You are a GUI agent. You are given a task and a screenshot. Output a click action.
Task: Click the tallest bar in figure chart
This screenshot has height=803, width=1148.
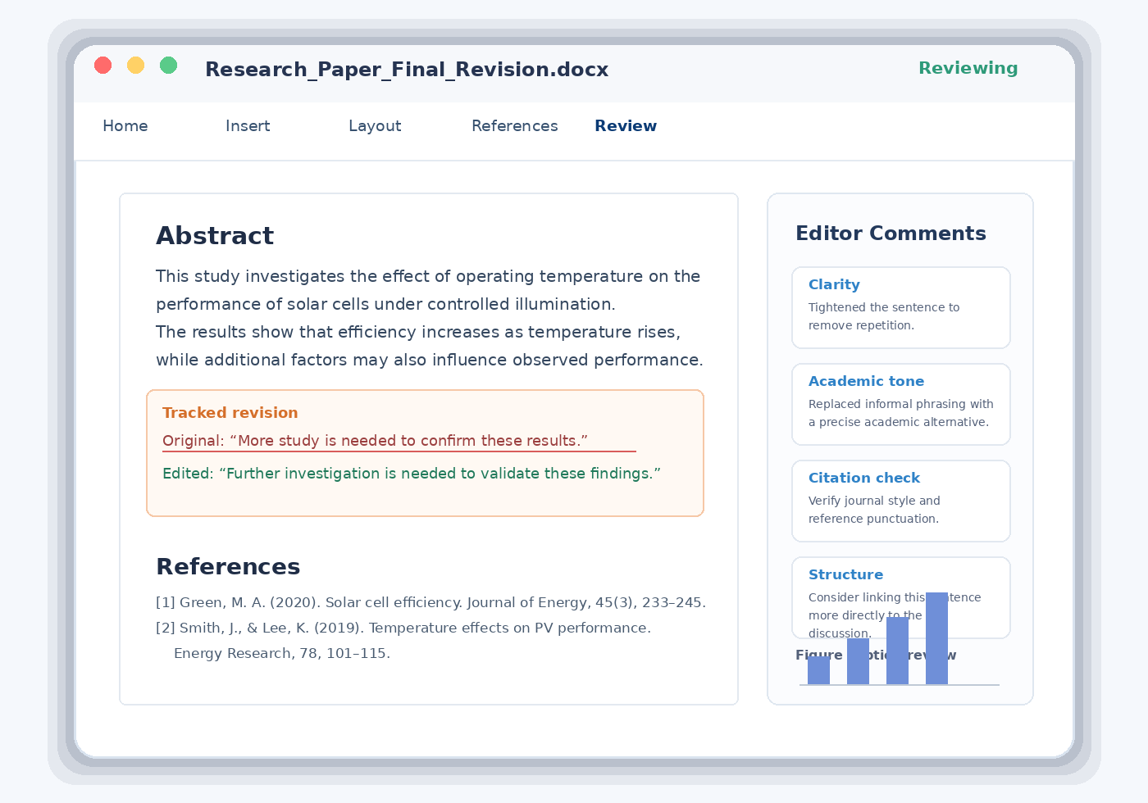pos(936,638)
